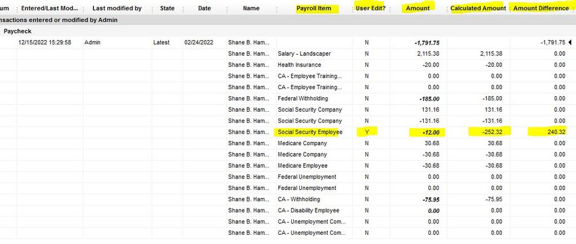Viewport: 576px width, 244px height.
Task: Sort by Payroll Item column header
Action: 314,8
